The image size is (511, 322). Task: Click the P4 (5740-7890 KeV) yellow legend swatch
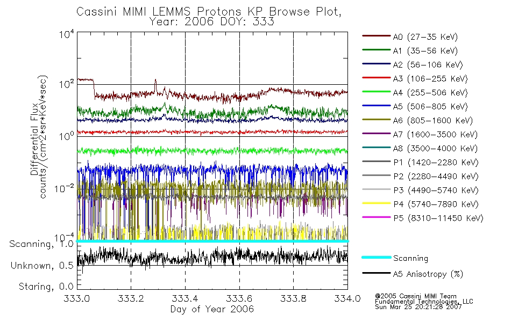click(376, 203)
